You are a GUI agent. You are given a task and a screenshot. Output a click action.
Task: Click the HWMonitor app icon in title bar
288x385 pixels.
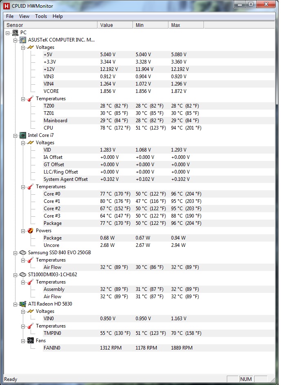click(7, 6)
